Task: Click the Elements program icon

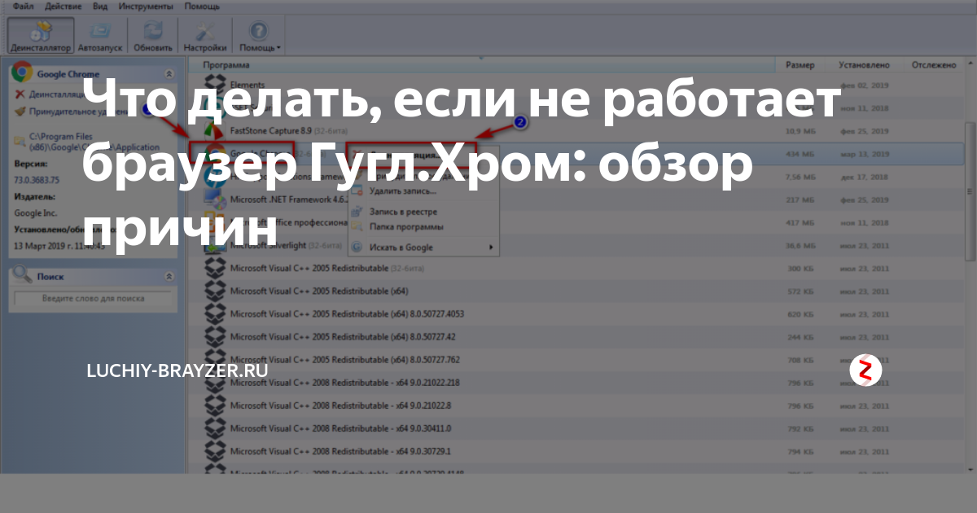Action: [x=214, y=85]
